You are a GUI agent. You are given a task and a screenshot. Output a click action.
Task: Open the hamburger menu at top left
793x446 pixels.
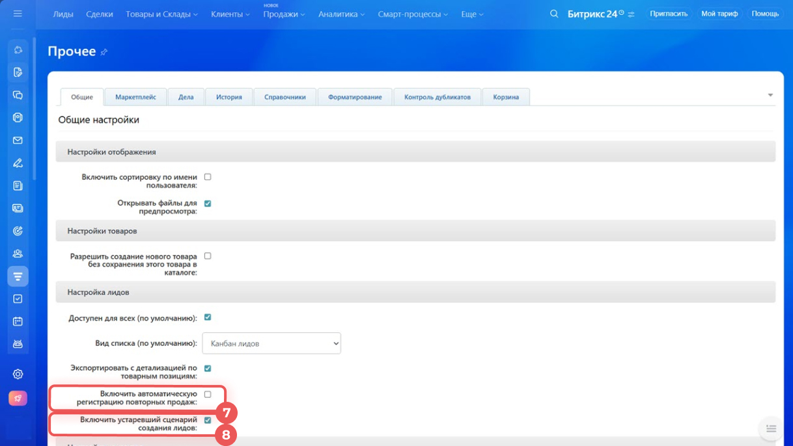point(18,14)
